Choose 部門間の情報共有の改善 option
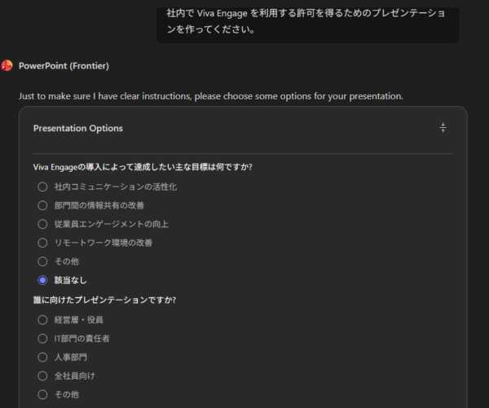The width and height of the screenshot is (489, 408). 42,205
